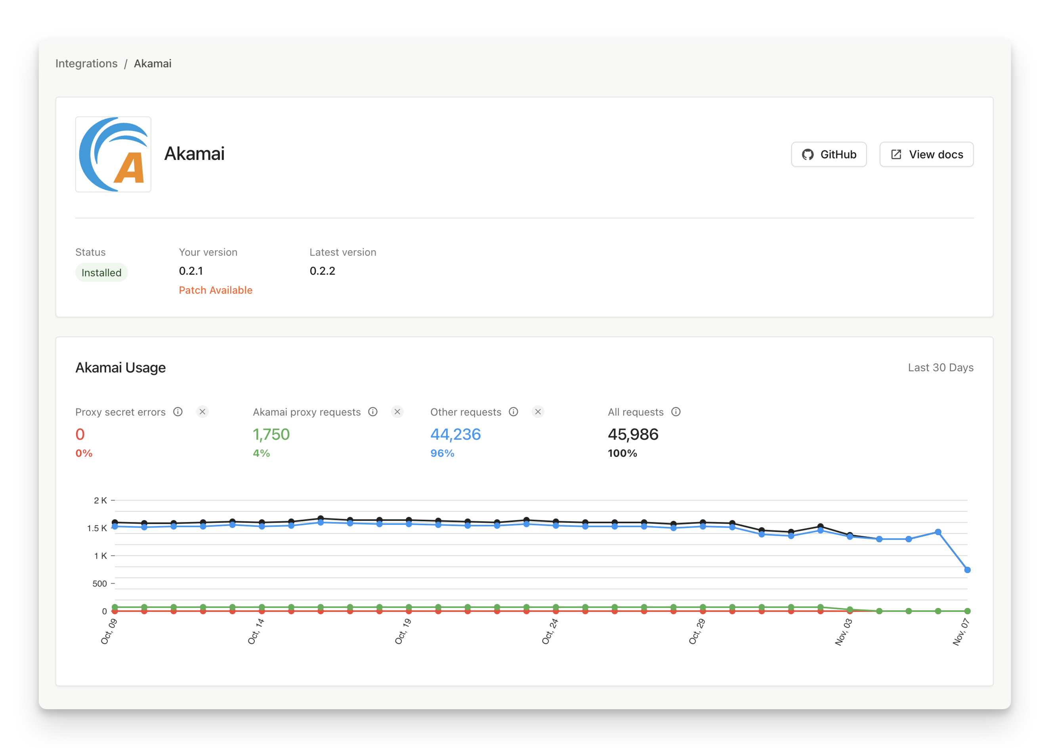This screenshot has width=1050, height=748.
Task: Click info icon next to Akamai proxy requests
Action: tap(372, 412)
